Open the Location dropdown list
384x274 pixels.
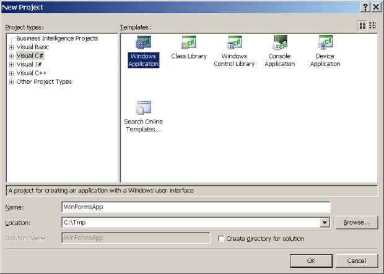pyautogui.click(x=325, y=223)
